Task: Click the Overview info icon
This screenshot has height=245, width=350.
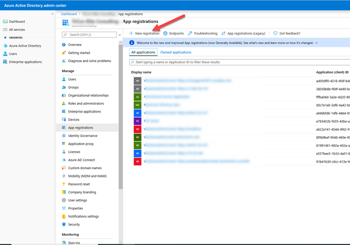Action: 64,45
